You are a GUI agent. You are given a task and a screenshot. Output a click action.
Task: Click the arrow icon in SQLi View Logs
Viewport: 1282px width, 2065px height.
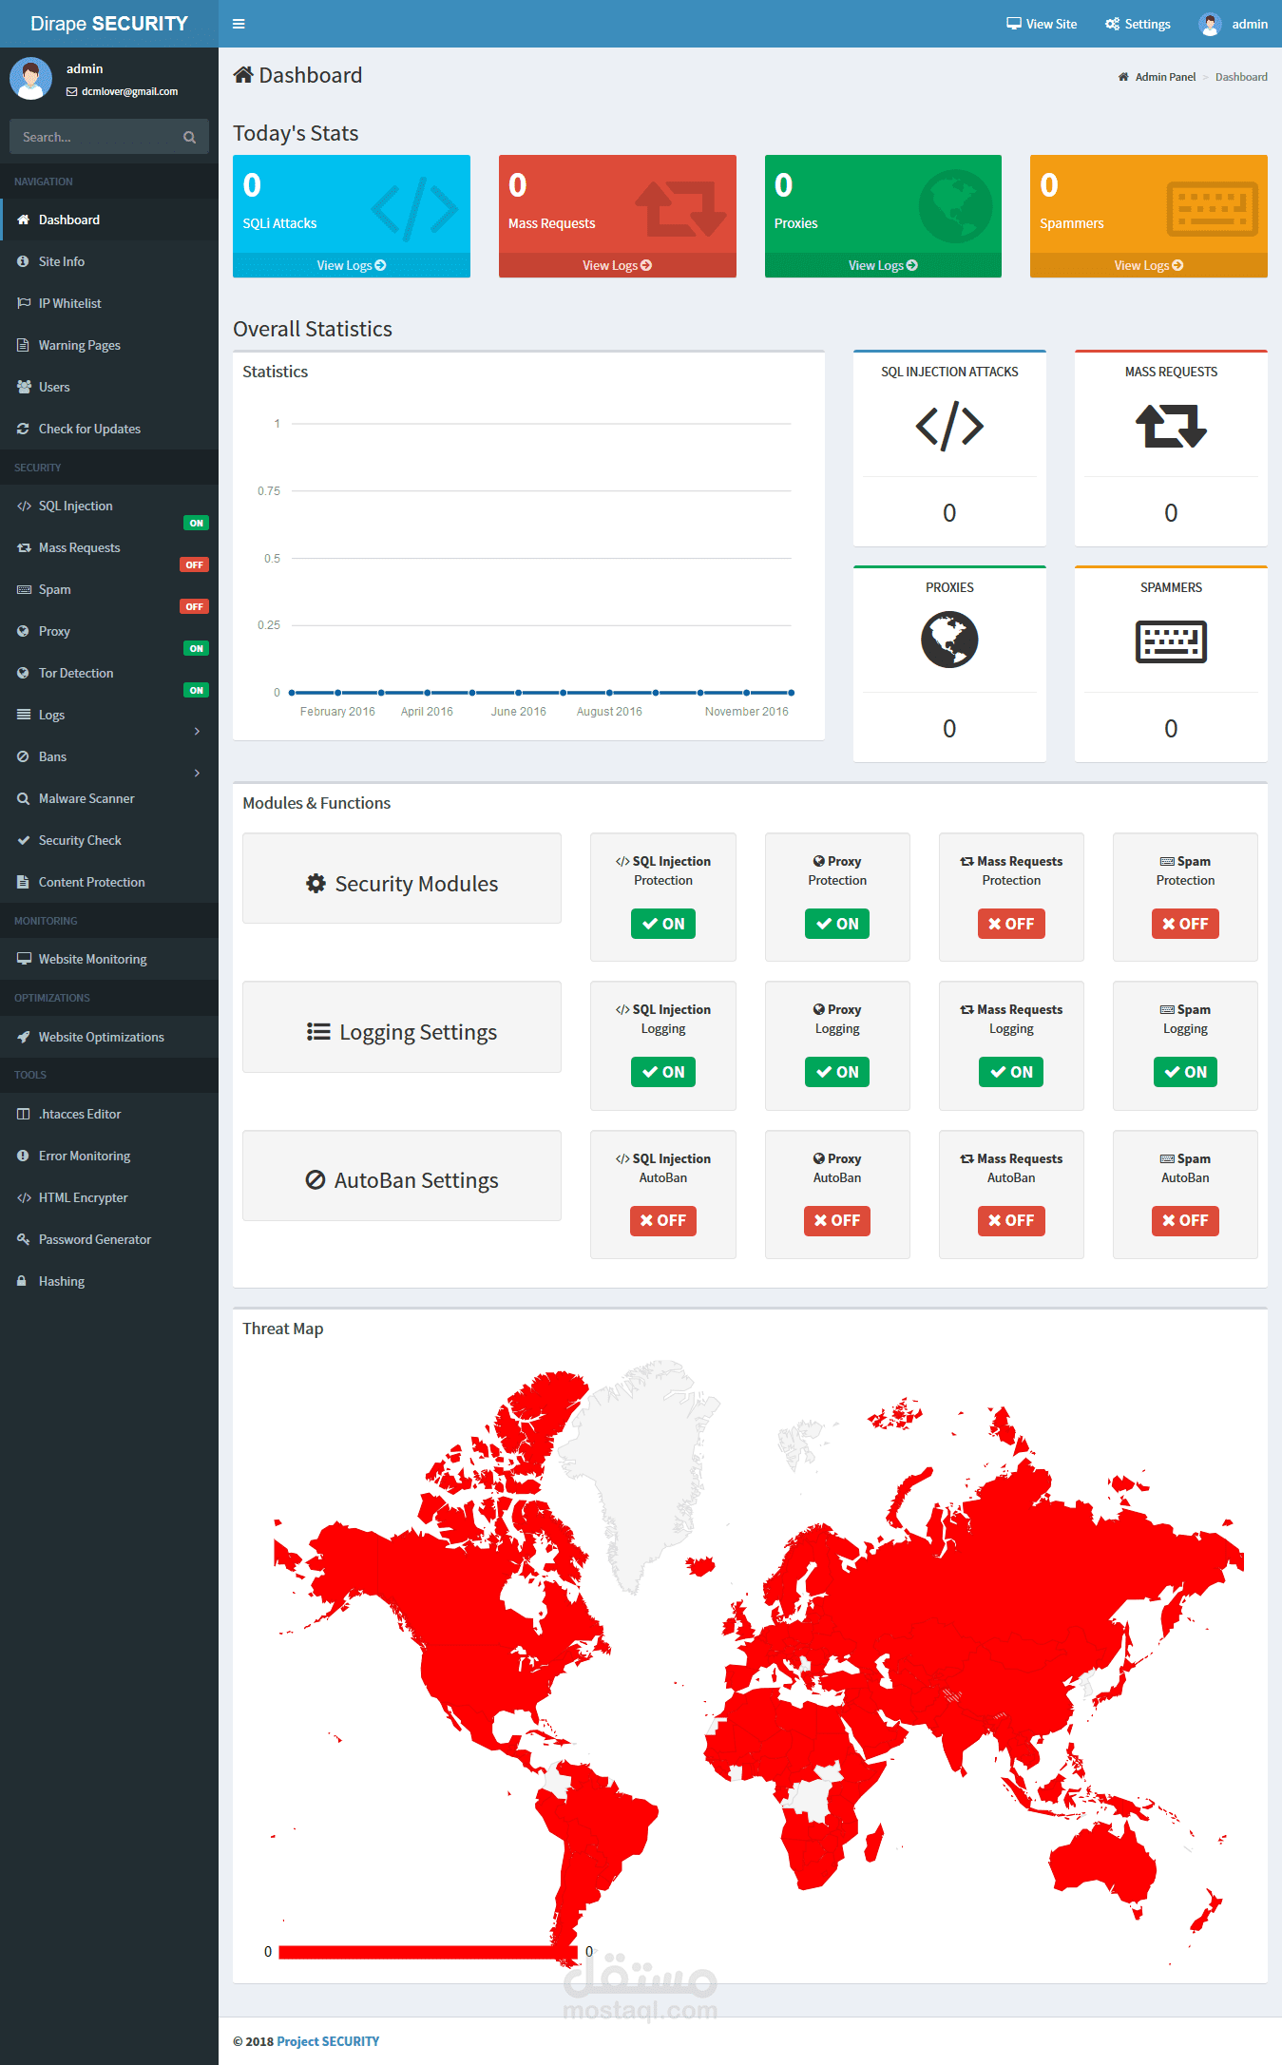click(380, 266)
